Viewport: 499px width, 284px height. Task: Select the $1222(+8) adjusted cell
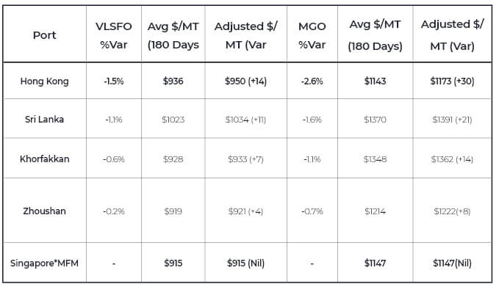452,211
